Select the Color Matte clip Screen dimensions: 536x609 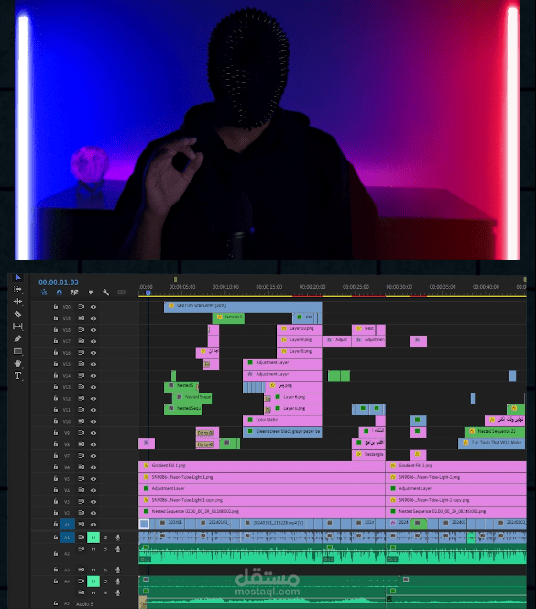[282, 421]
